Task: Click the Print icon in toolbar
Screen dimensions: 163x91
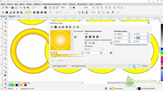Action: [x=16, y=8]
